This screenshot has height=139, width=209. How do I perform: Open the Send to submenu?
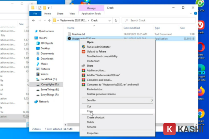pos(117,100)
